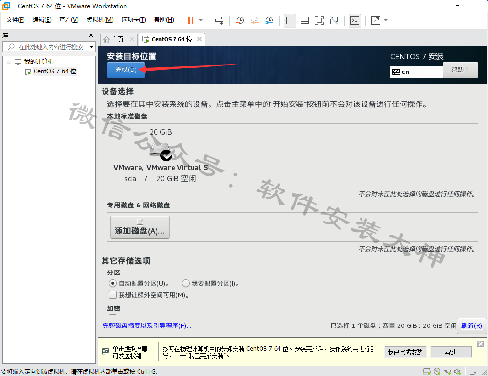Open the stretch display dropdown arrow
This screenshot has height=376, width=488.
click(386, 20)
